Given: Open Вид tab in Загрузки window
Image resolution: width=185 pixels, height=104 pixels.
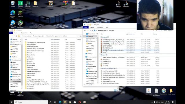Looking at the screenshot, I should click(x=107, y=27).
